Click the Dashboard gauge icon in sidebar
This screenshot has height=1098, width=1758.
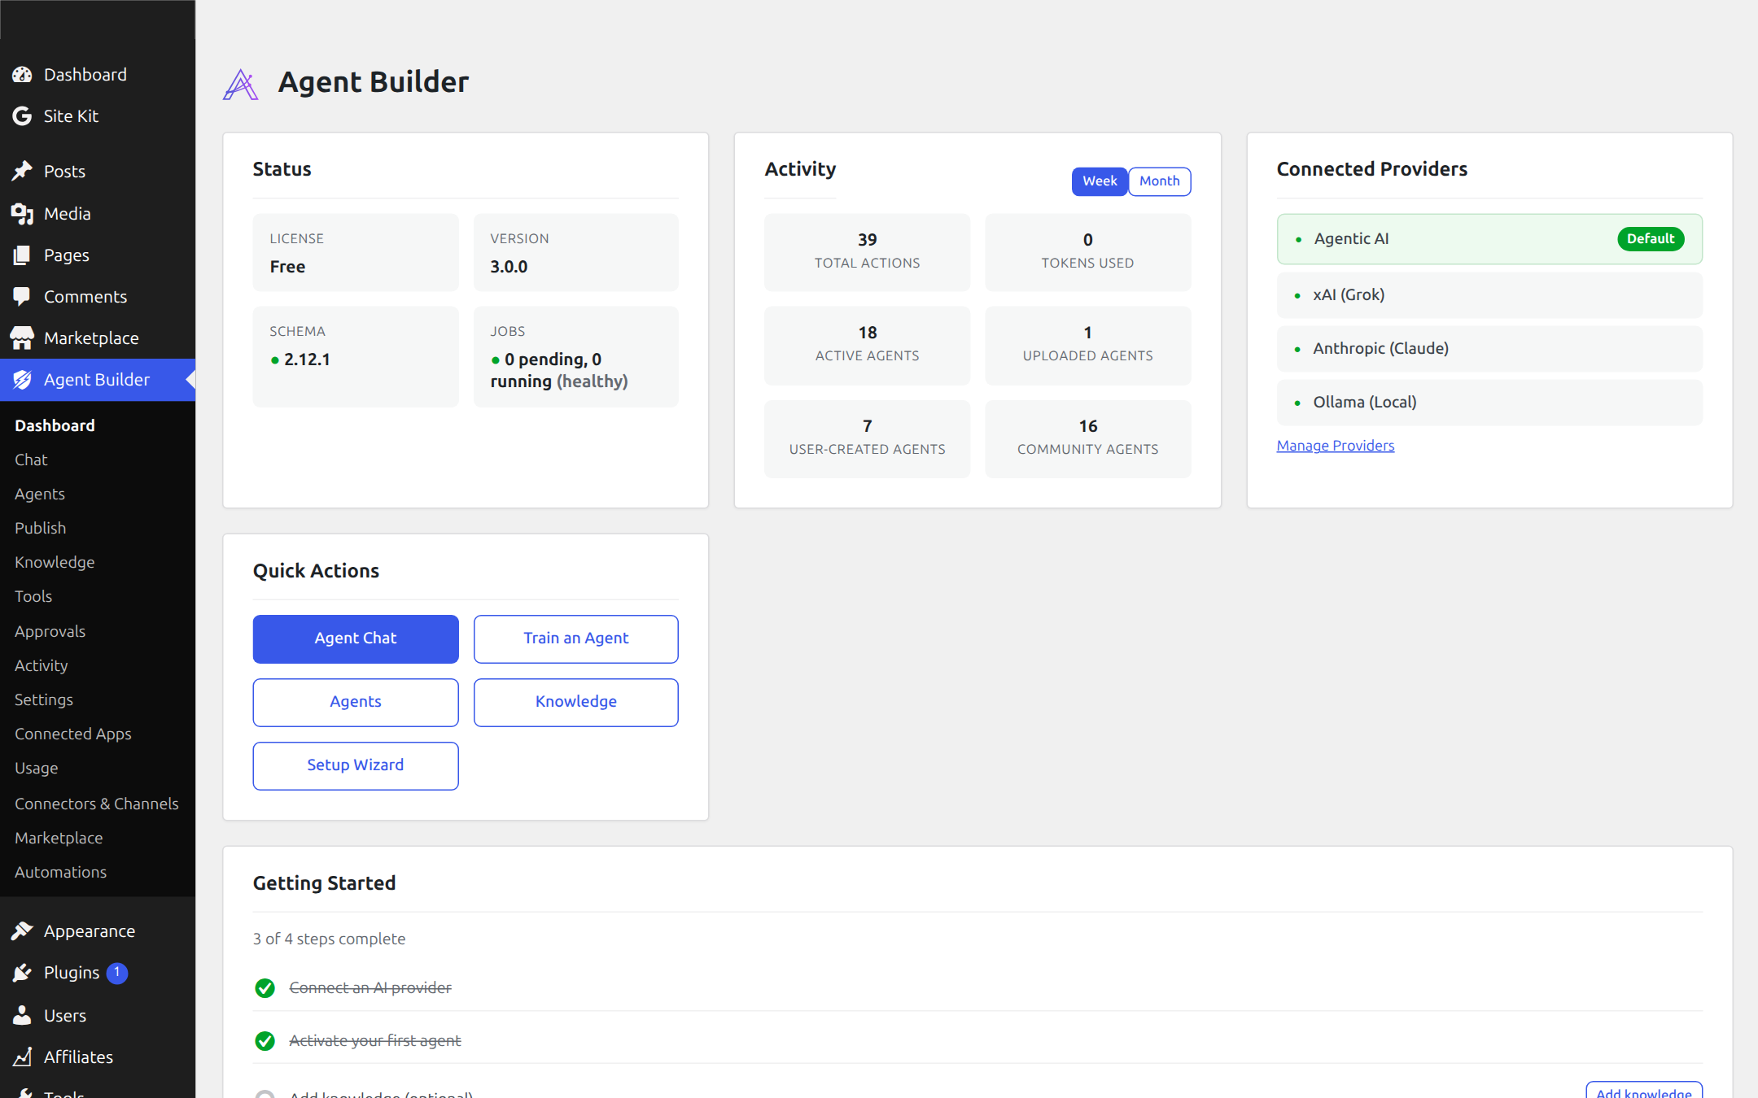(x=22, y=75)
